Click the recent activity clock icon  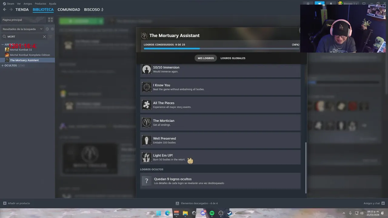pos(47,29)
